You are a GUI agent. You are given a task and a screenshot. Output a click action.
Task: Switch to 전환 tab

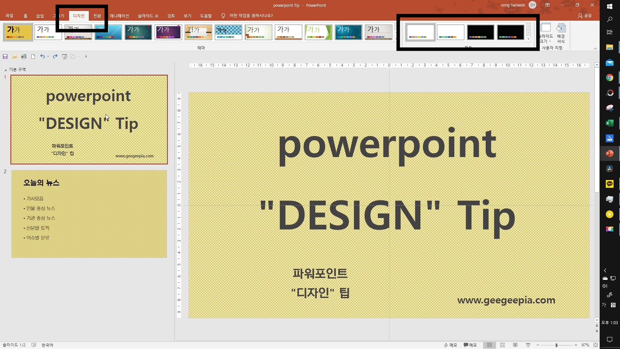click(x=97, y=16)
